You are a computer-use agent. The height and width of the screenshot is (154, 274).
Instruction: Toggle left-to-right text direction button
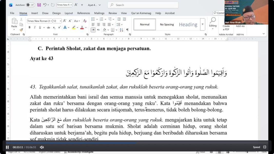(x=93, y=30)
